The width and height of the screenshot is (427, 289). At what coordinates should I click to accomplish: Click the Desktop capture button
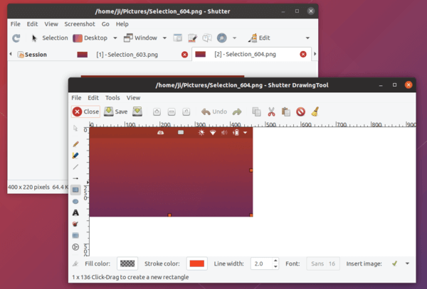coord(90,38)
